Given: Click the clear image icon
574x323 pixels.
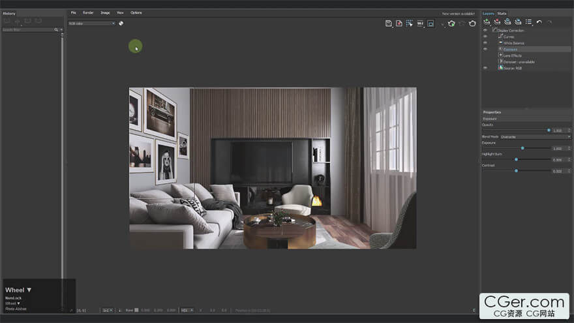Looking at the screenshot, I should [x=399, y=23].
